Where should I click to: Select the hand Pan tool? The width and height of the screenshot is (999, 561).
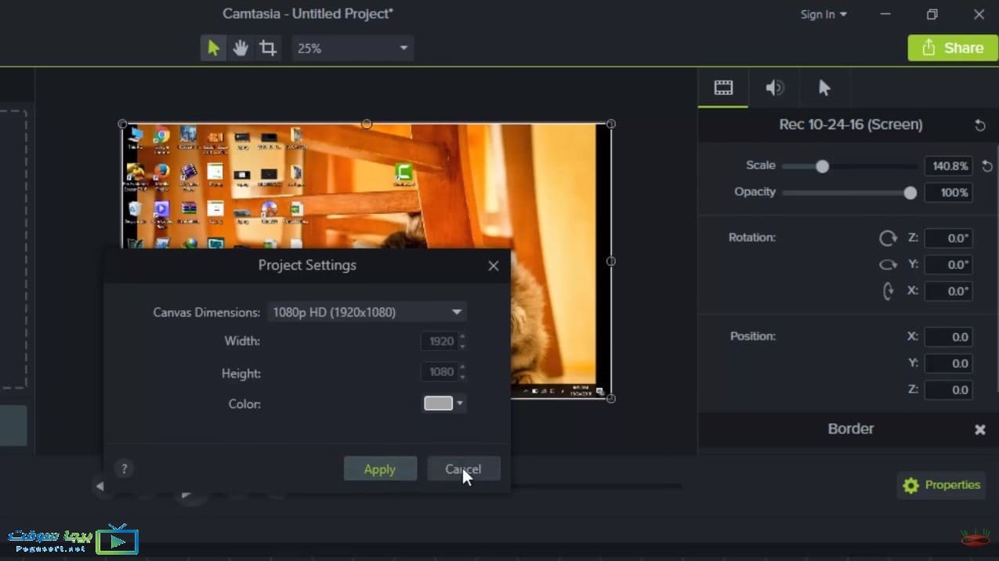[241, 49]
